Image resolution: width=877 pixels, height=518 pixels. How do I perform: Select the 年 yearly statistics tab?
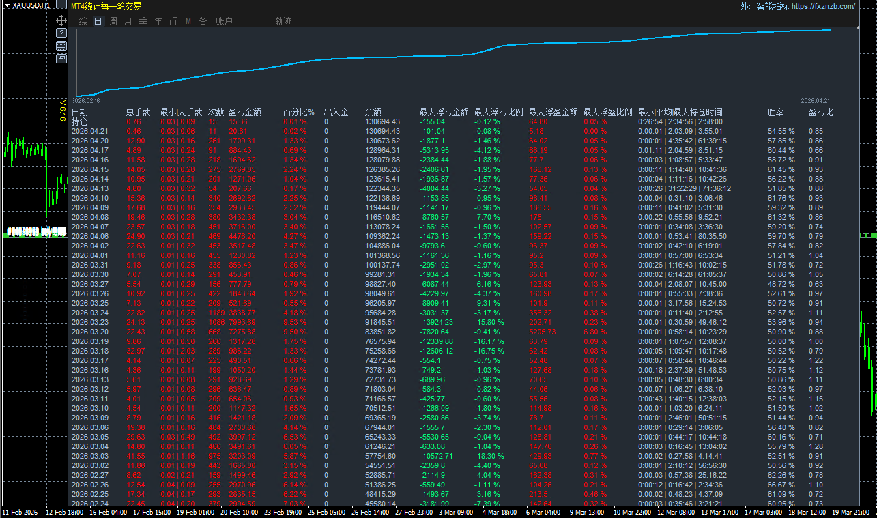point(158,22)
